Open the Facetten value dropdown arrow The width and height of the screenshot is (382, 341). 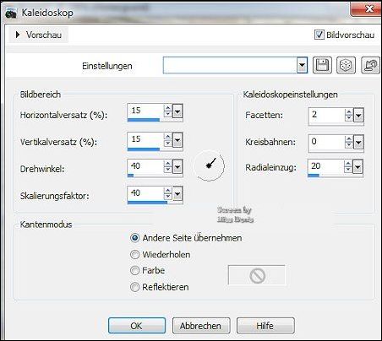(358, 116)
